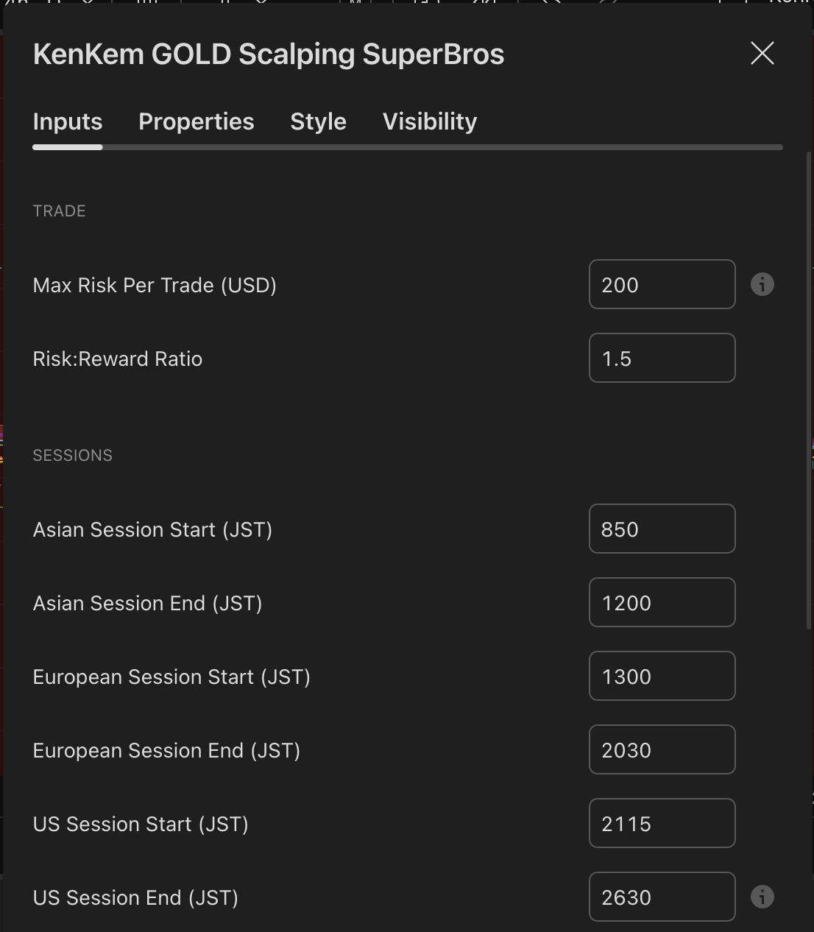Click the US Session End input showing 2630
This screenshot has height=932, width=814.
661,897
